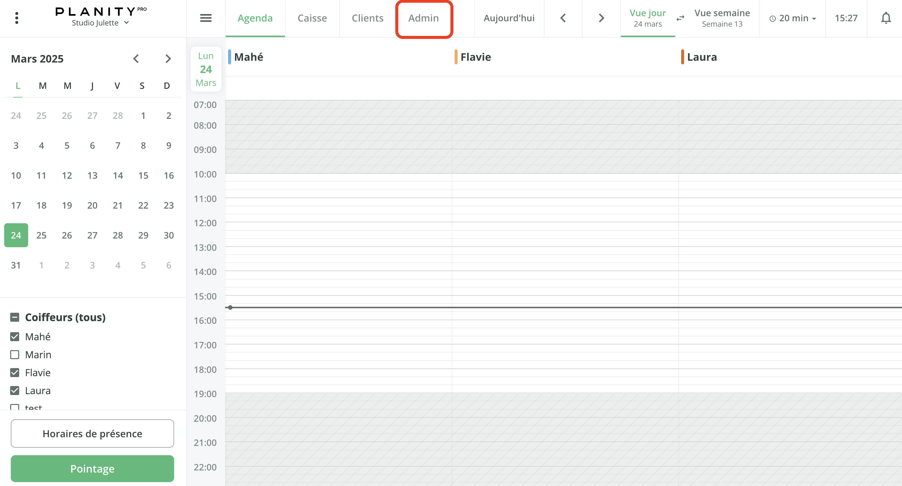The height and width of the screenshot is (486, 902).
Task: Switch to the Caisse tab
Action: click(312, 18)
